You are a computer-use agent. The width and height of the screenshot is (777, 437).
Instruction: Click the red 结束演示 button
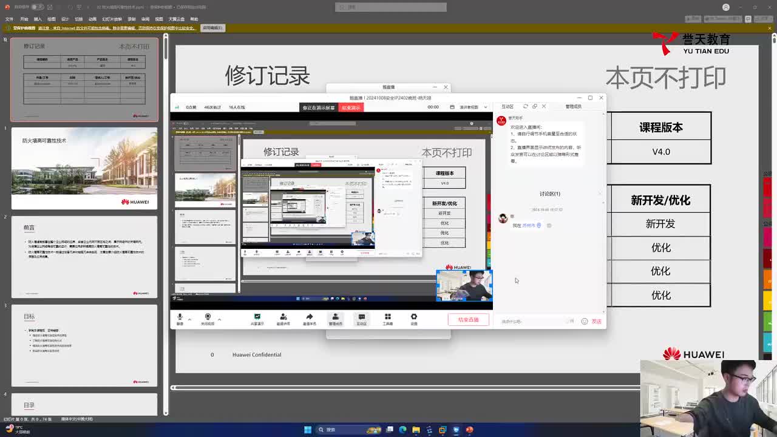[351, 107]
